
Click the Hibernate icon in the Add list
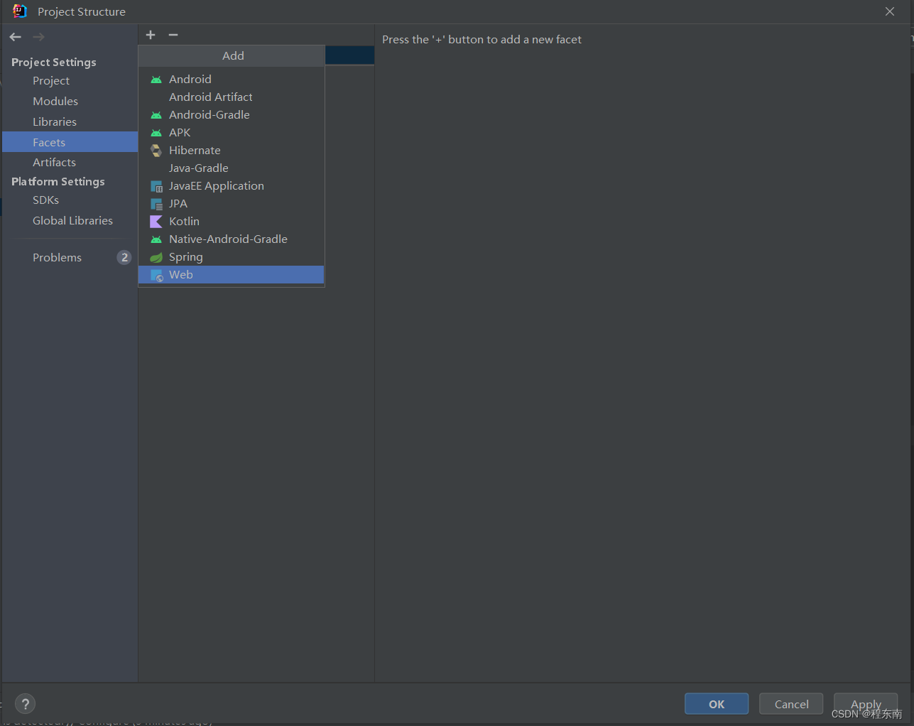pos(156,151)
